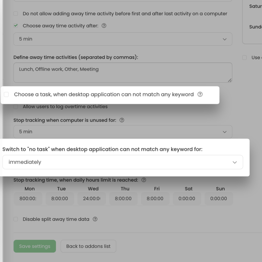Click help icon beside Stop tracking when unused

click(x=122, y=120)
